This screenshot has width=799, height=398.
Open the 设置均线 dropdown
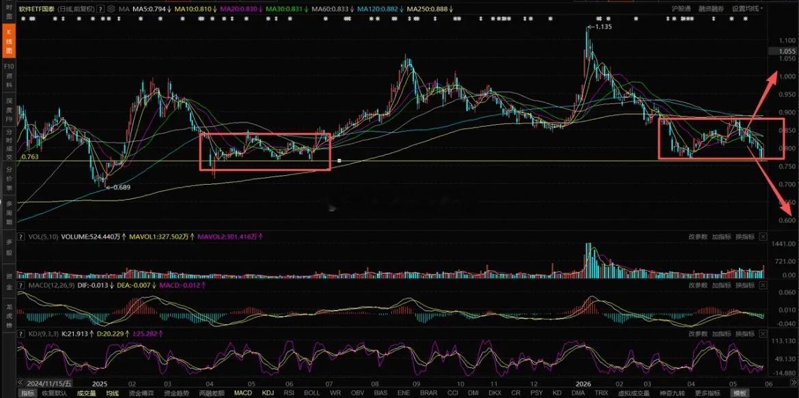(x=748, y=9)
